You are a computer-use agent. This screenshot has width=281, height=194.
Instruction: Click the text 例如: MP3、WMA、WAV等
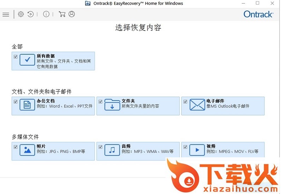click(147, 151)
